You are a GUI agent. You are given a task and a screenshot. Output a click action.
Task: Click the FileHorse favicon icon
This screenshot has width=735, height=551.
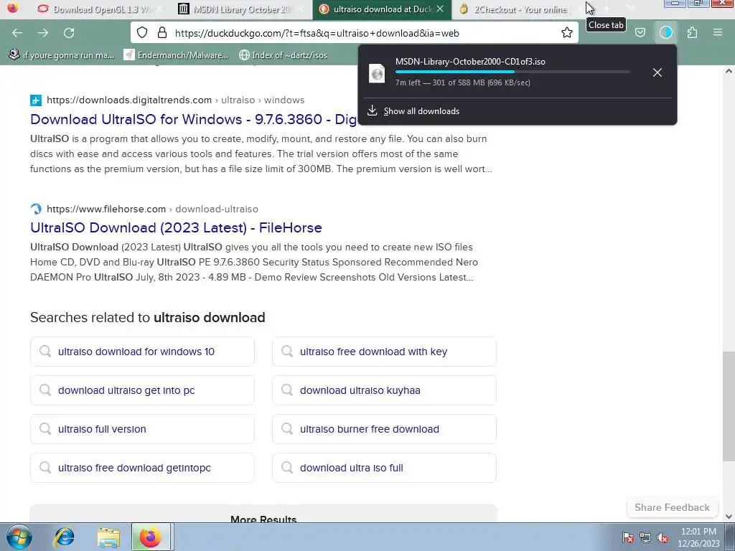(x=36, y=209)
